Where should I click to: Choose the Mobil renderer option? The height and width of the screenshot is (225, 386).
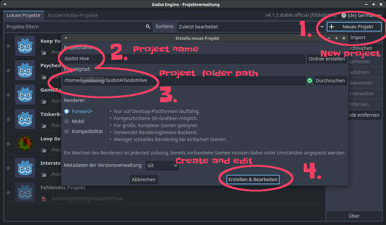click(x=74, y=121)
